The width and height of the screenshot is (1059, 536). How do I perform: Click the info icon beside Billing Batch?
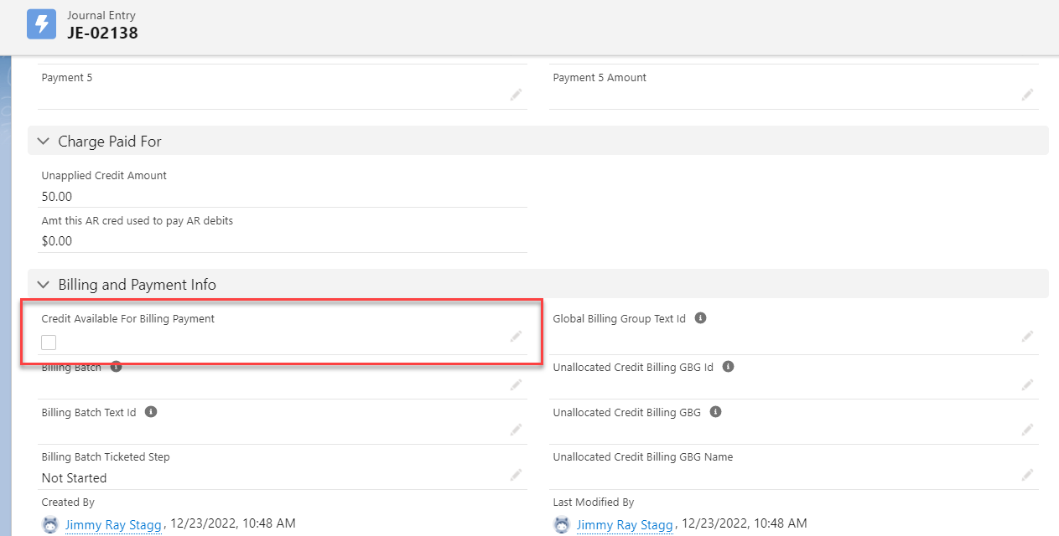(116, 366)
